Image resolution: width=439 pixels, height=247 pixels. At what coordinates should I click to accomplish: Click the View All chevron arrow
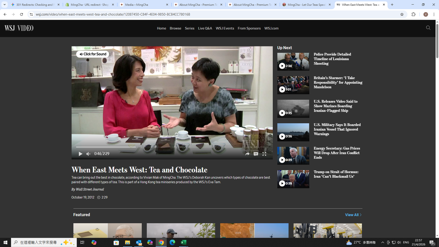click(x=361, y=215)
